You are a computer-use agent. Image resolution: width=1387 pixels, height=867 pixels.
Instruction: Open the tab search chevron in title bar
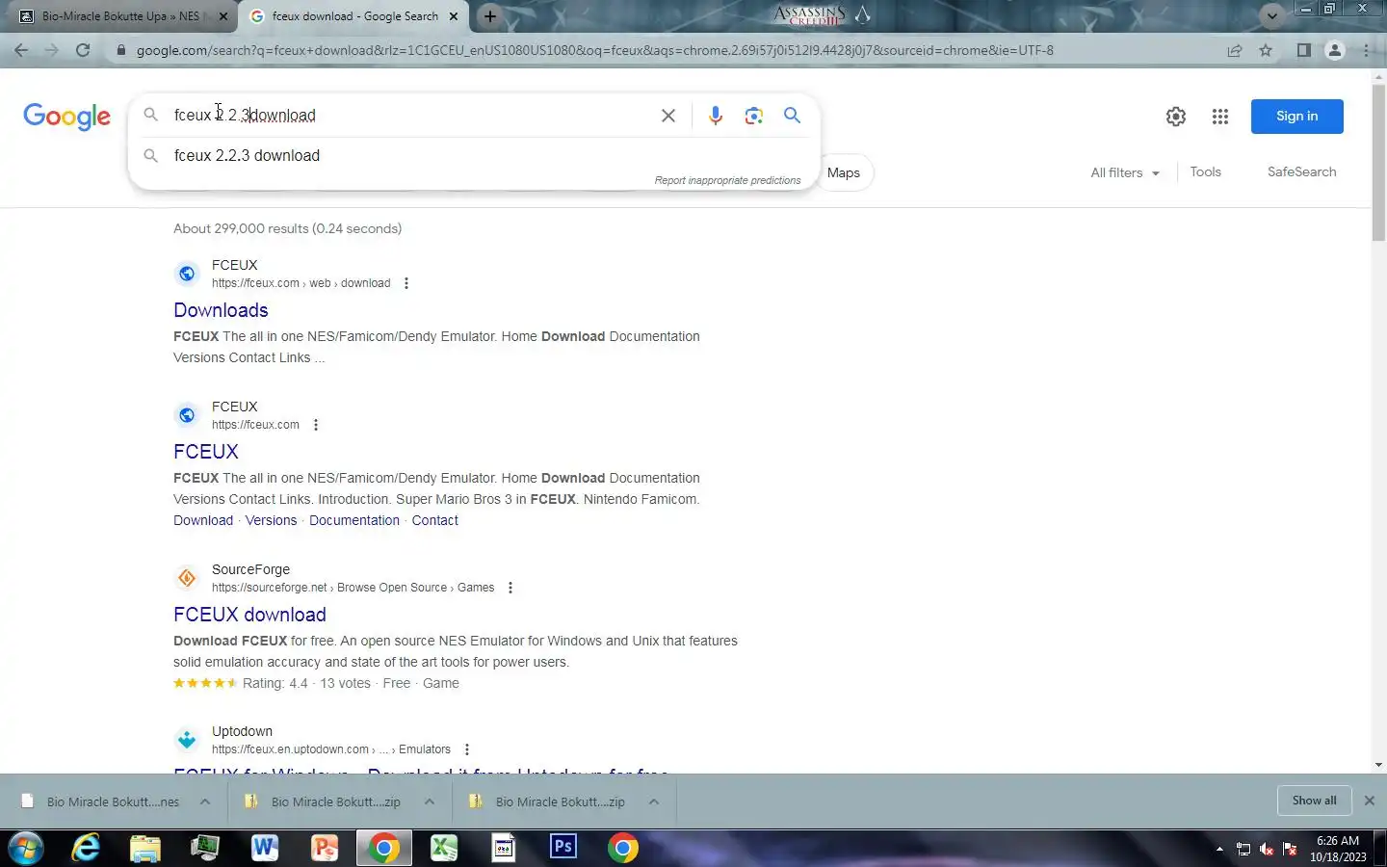pyautogui.click(x=1271, y=15)
